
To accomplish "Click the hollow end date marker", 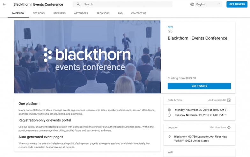I will click(x=169, y=115).
